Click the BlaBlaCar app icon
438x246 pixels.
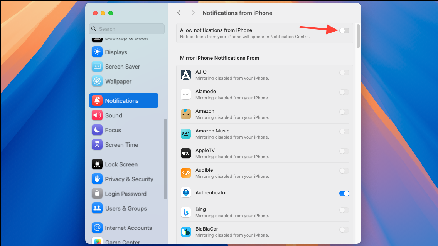pos(186,232)
